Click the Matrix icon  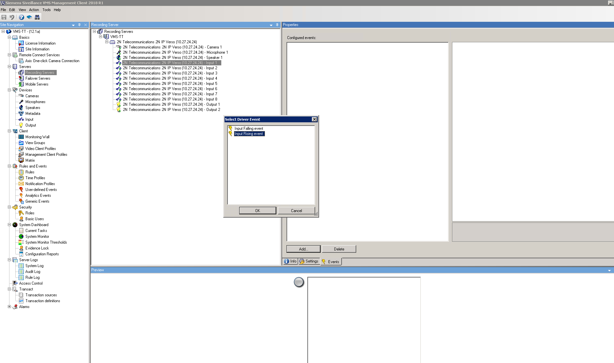(21, 160)
